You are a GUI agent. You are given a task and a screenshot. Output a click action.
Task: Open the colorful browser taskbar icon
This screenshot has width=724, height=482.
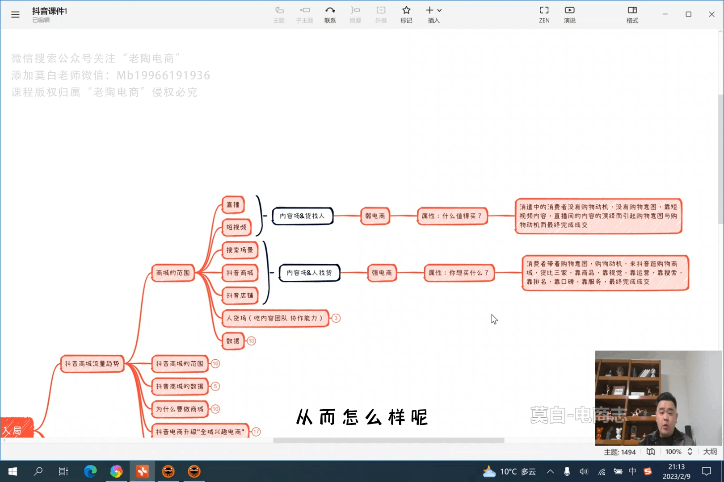(x=116, y=471)
